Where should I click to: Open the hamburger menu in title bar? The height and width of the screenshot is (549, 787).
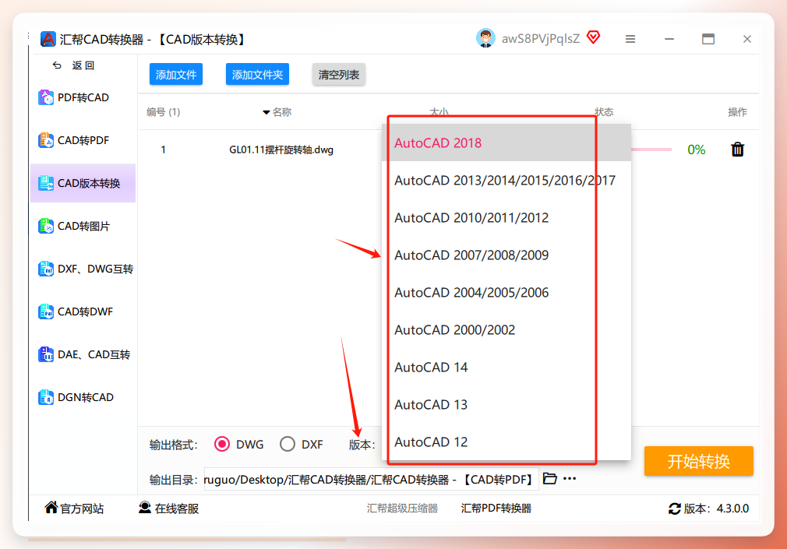[630, 39]
